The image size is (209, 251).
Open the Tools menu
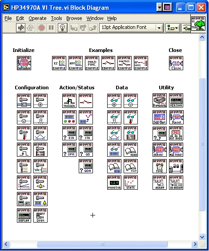click(x=56, y=18)
